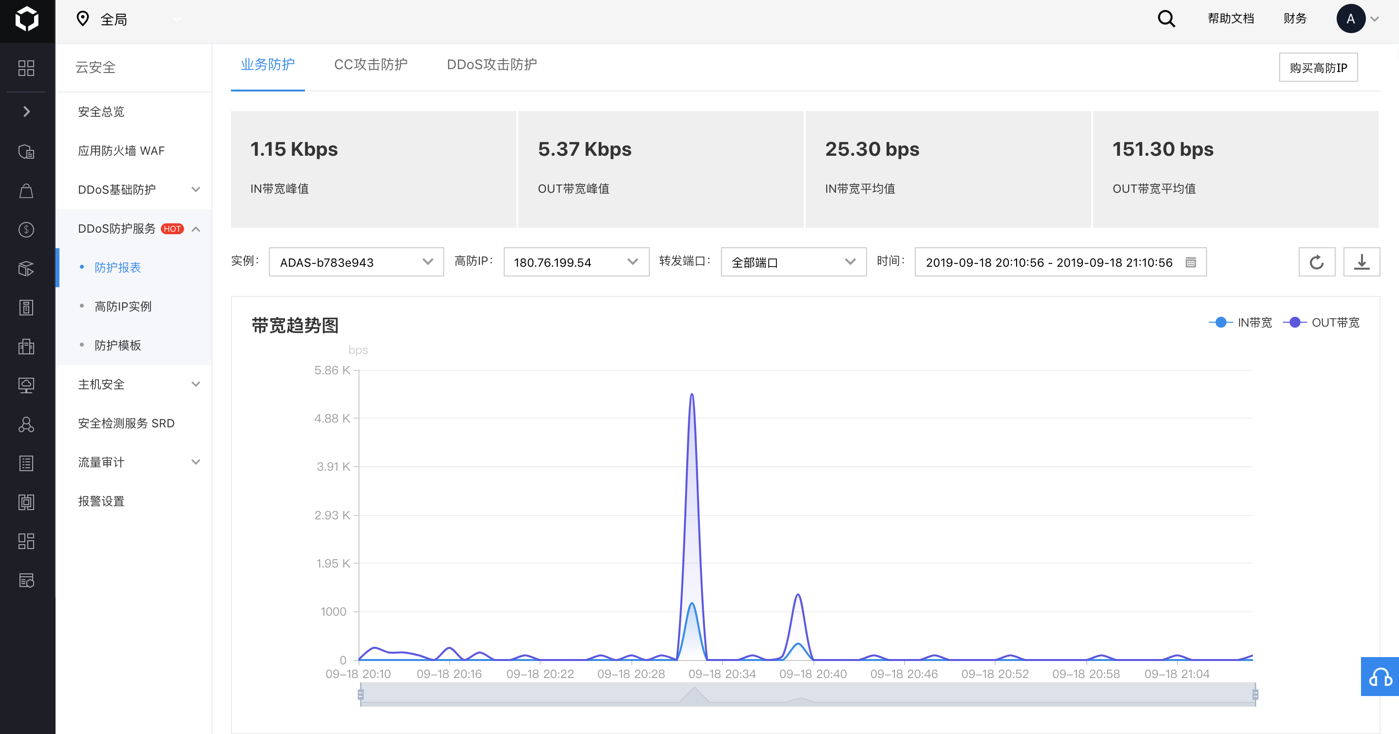
Task: Expand the 主机安全 menu chevron
Action: point(196,384)
